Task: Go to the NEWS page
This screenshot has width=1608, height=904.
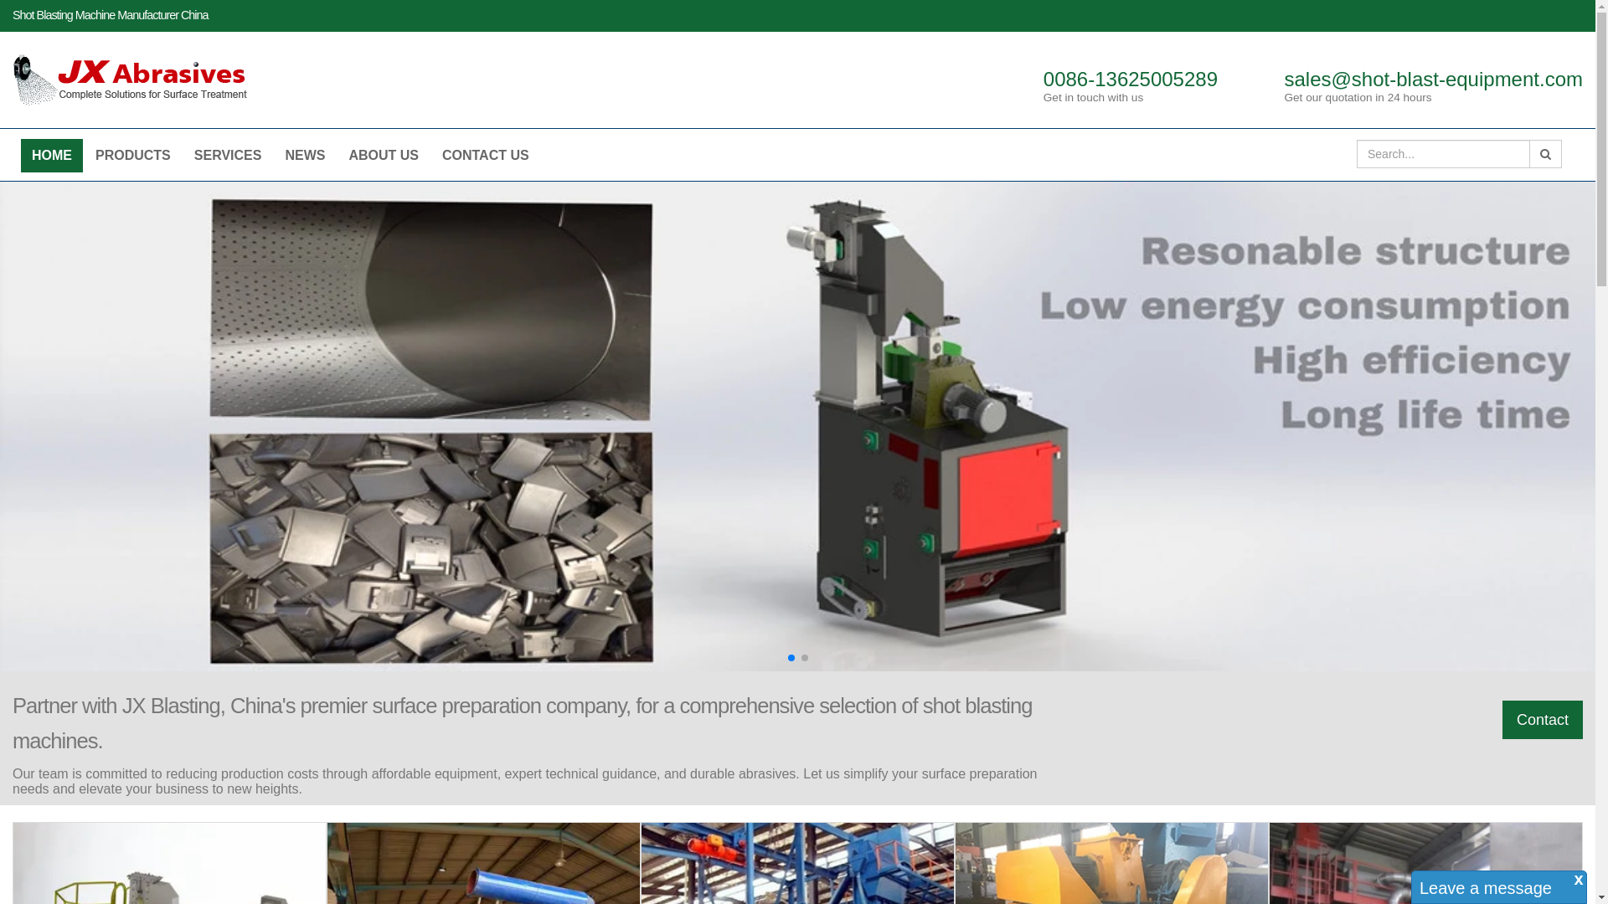Action: click(x=305, y=156)
